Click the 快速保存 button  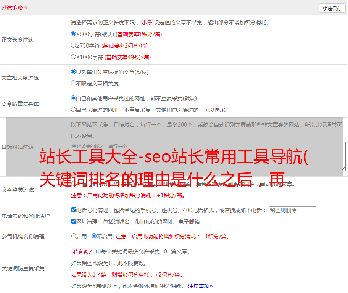pos(332,8)
